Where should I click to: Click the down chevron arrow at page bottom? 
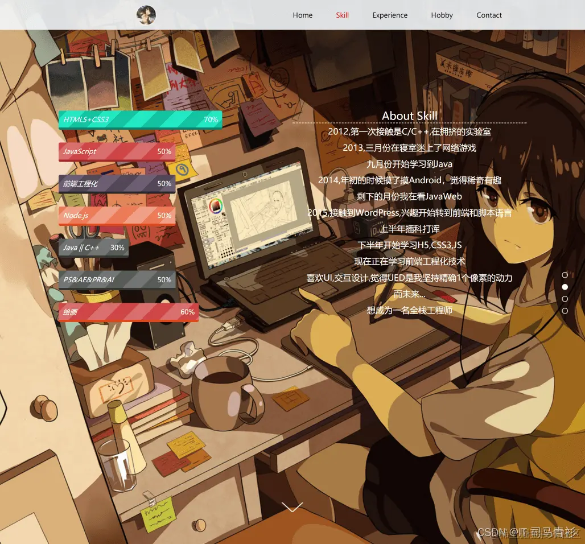[x=292, y=507]
